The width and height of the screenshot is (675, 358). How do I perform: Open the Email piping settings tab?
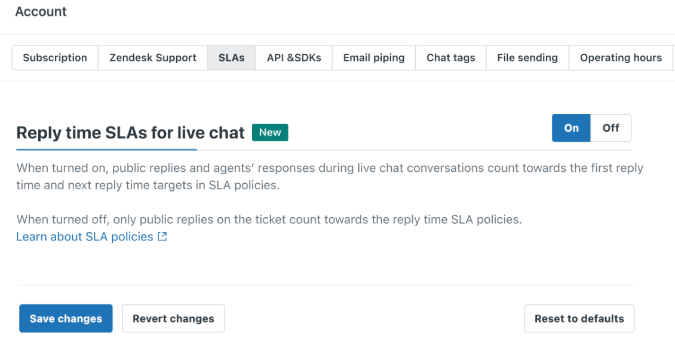click(373, 57)
